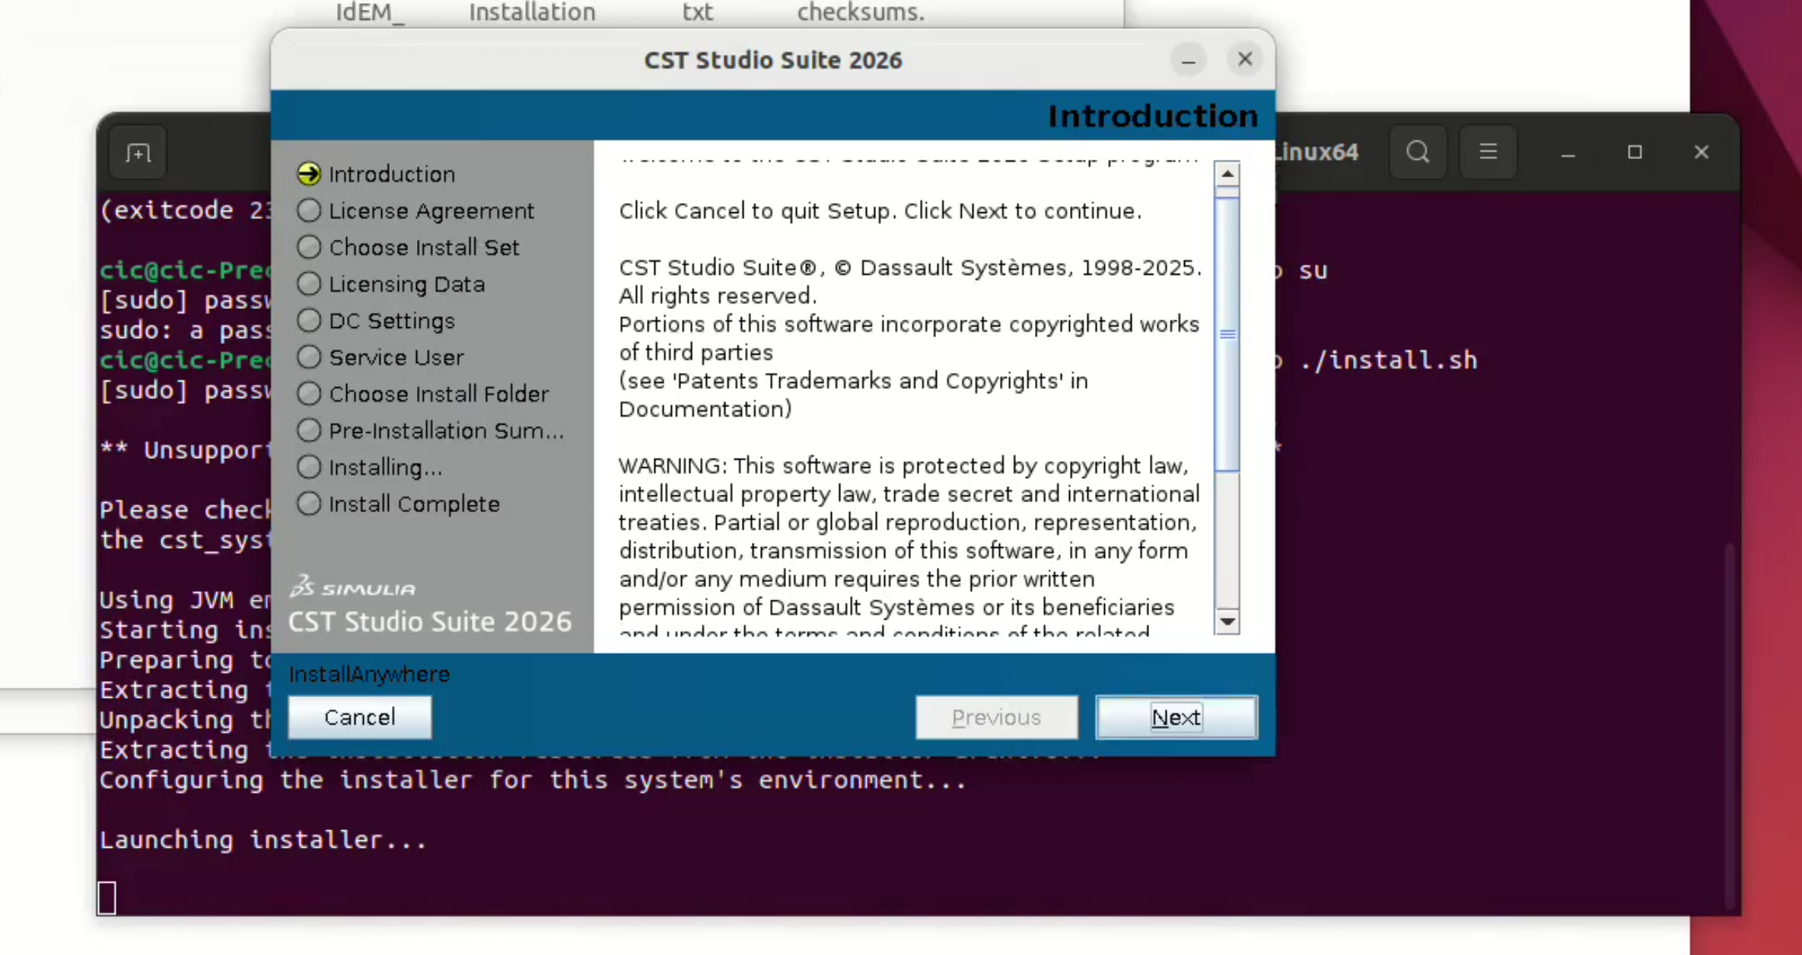1802x955 pixels.
Task: Click the 'checksums.' file label in background window
Action: coord(861,12)
